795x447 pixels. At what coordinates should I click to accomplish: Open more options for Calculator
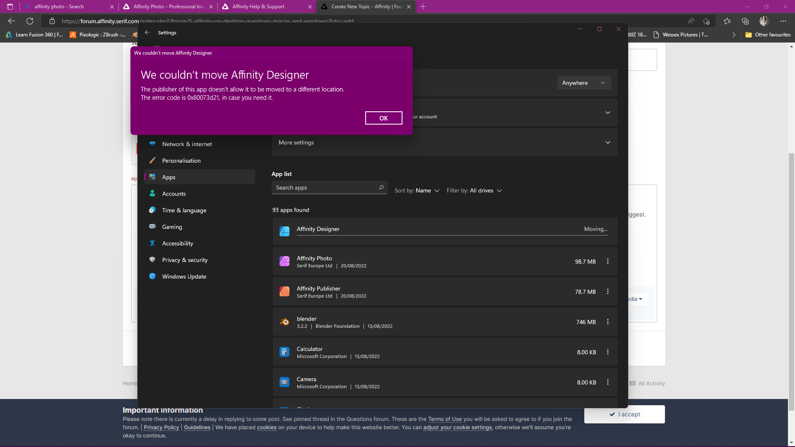tap(607, 352)
